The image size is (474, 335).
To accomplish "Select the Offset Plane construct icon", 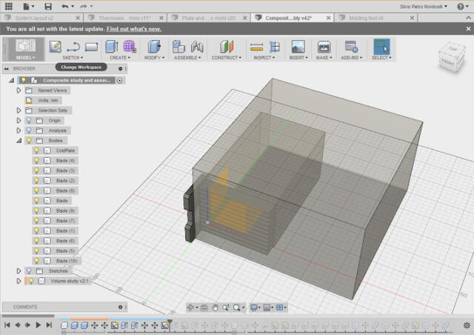I will click(227, 47).
